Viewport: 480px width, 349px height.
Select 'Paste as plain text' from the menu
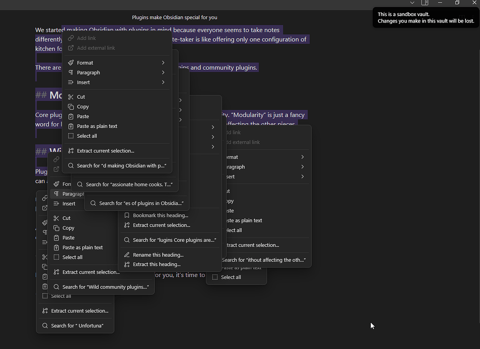[96, 126]
